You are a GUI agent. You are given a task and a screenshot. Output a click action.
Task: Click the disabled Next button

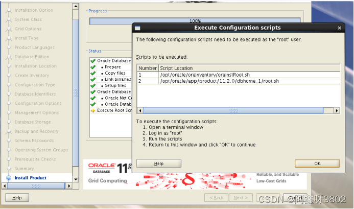241,198
